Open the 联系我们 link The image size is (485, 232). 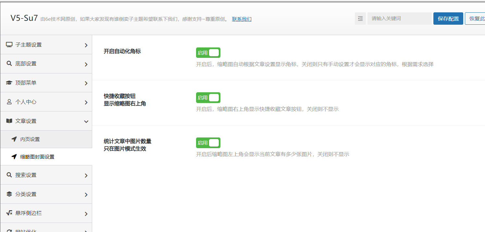pyautogui.click(x=242, y=19)
